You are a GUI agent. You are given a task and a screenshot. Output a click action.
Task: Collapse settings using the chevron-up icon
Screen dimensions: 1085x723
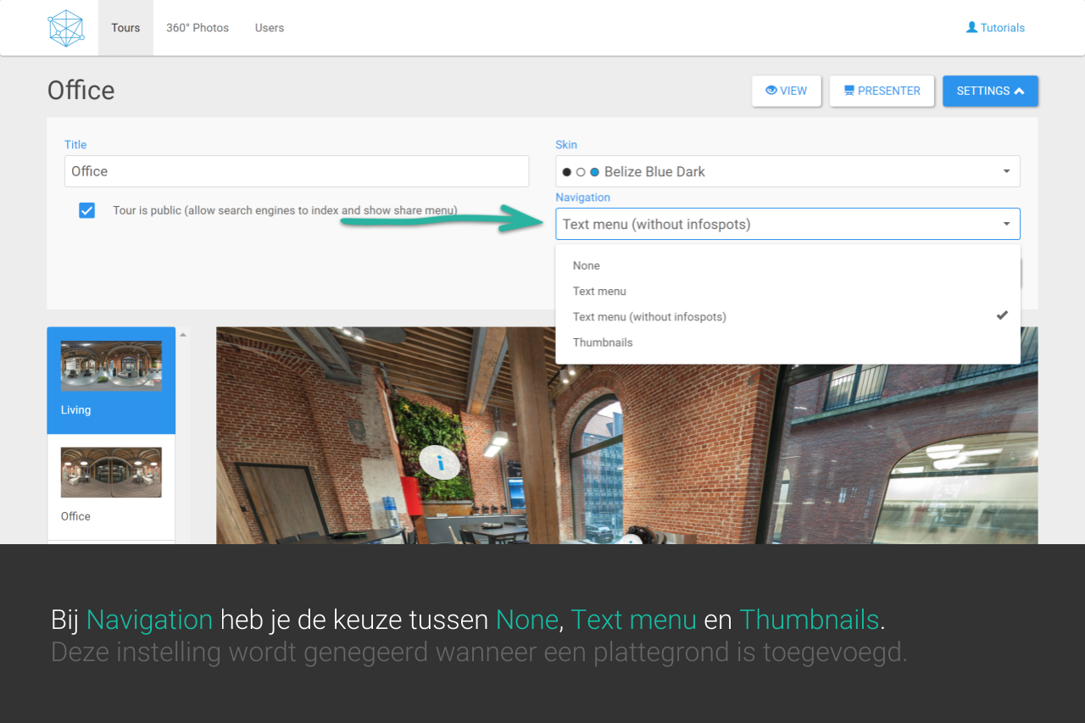(x=1019, y=91)
